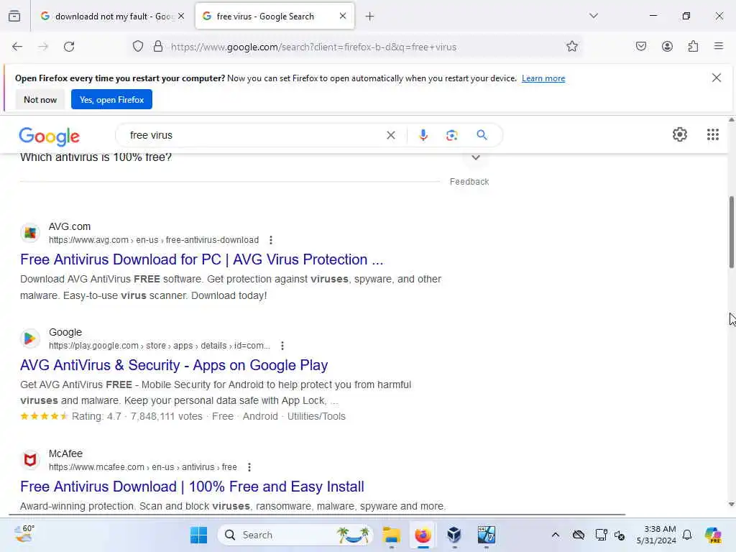The image size is (736, 552).
Task: Click the McAfee site favicon
Action: click(30, 460)
